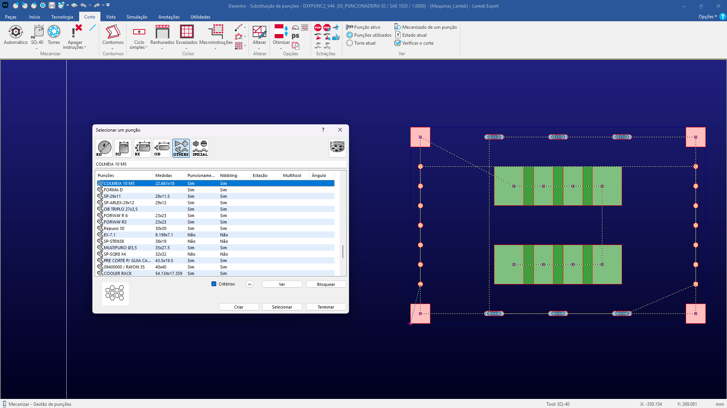Switch to the Simulação tab

137,17
